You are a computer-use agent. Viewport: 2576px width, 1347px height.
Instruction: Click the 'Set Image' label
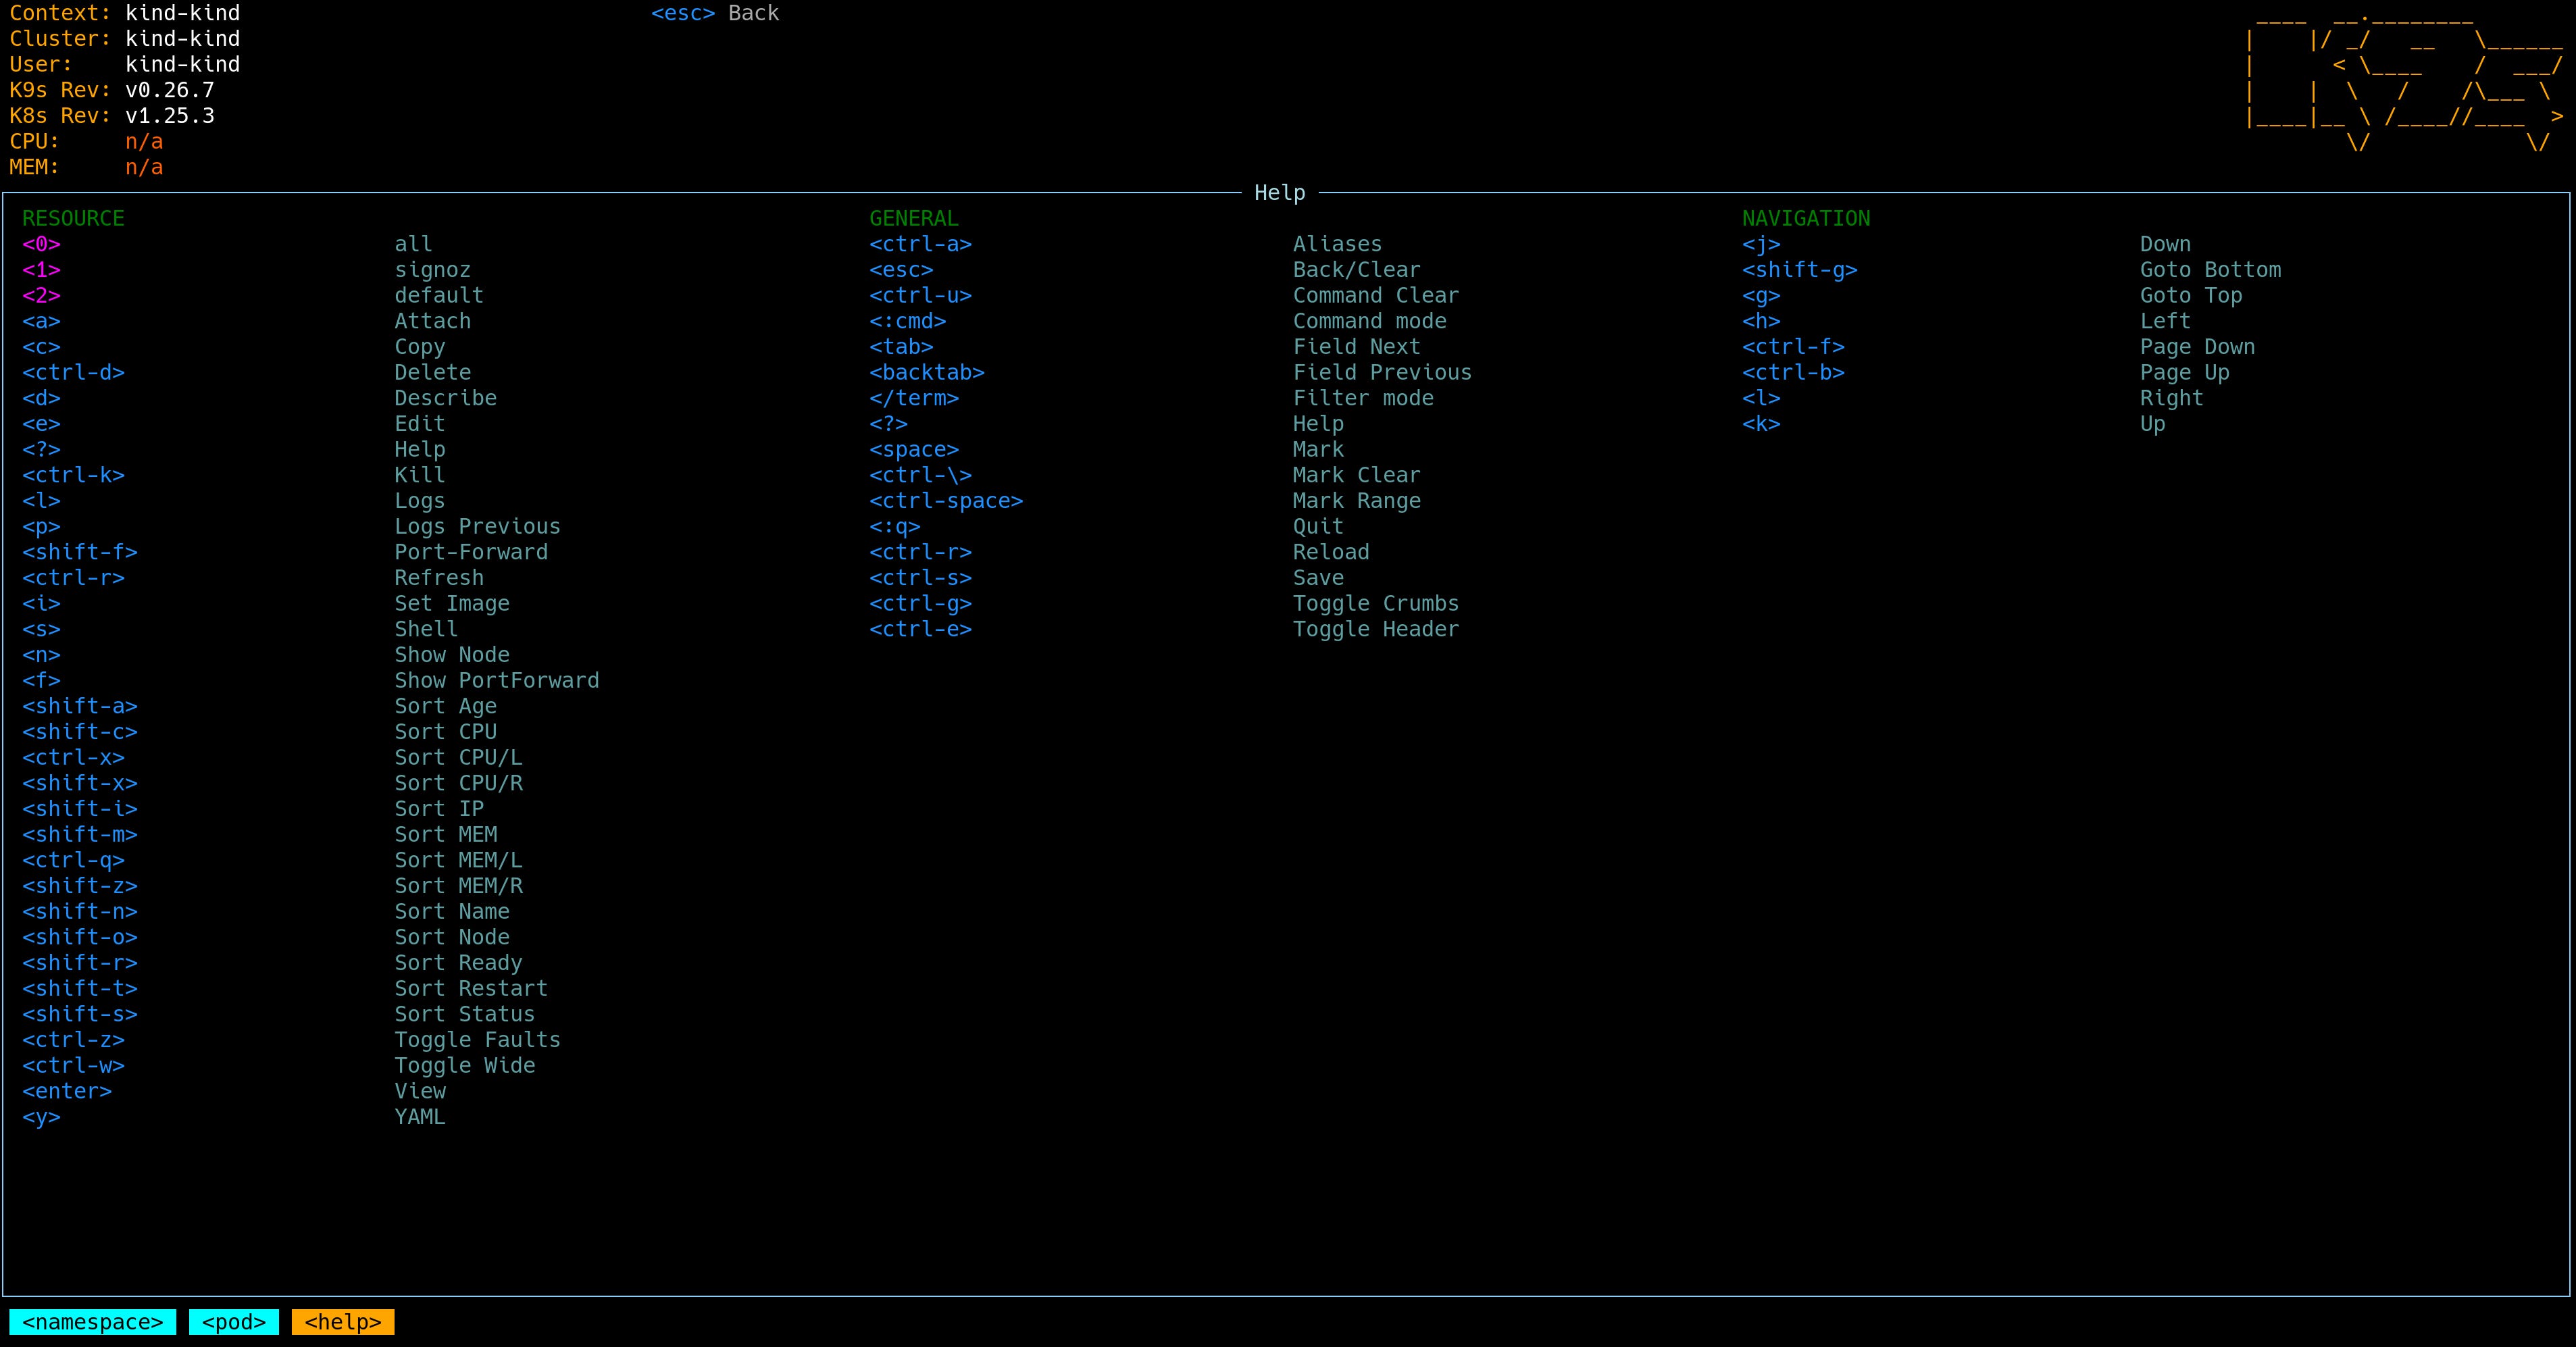pyautogui.click(x=452, y=603)
